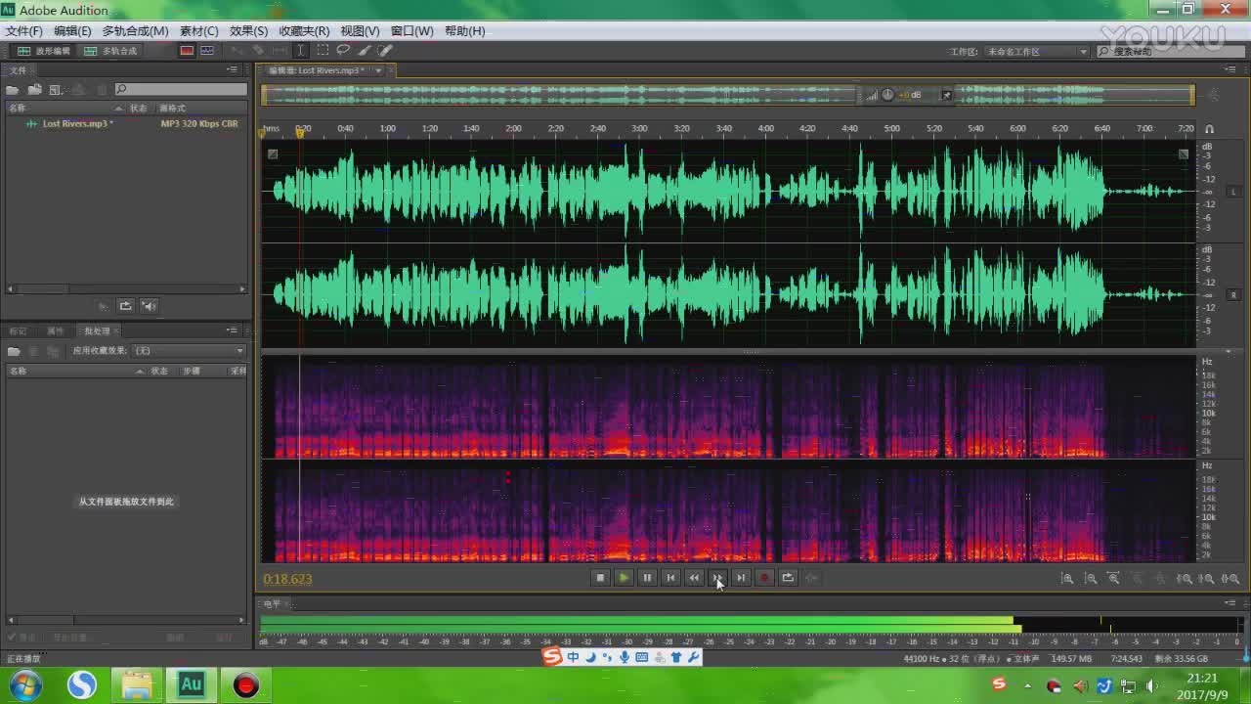The width and height of the screenshot is (1251, 704).
Task: Close the Lost Rivers.mp3 editor tab
Action: coord(392,70)
